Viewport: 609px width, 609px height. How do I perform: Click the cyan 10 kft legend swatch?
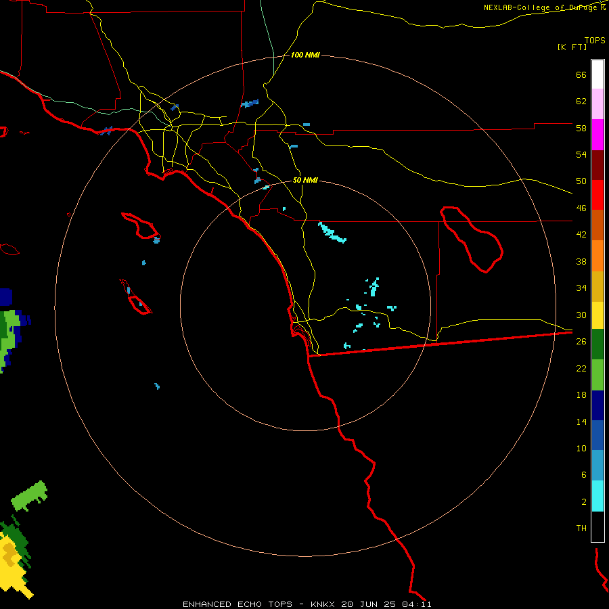pyautogui.click(x=597, y=496)
